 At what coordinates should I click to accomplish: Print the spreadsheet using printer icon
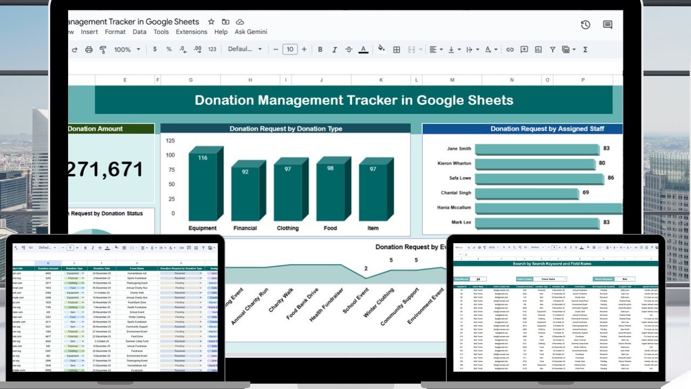coord(89,50)
